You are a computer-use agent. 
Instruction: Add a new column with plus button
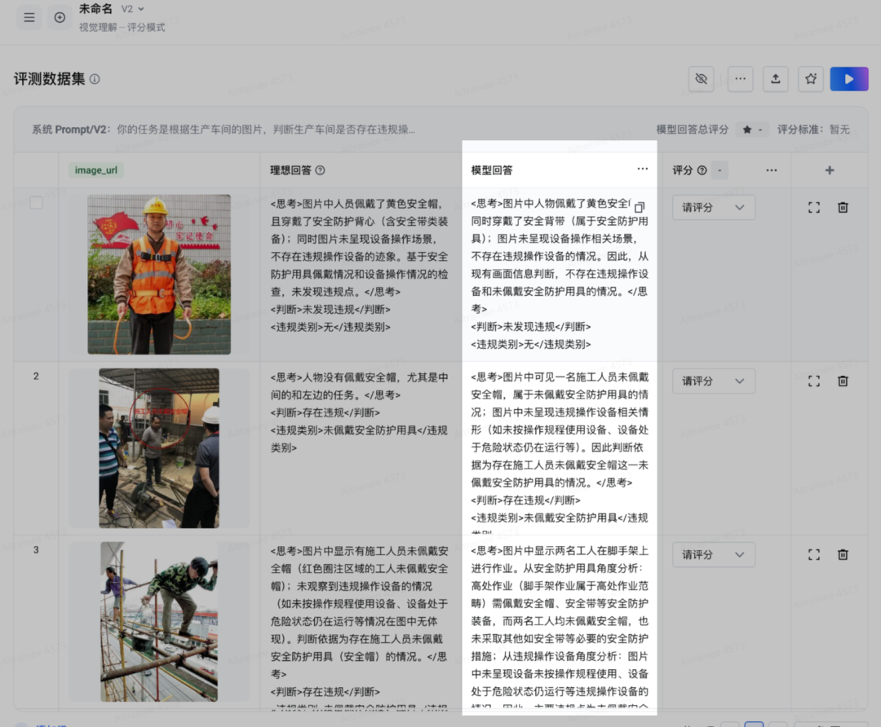coord(829,170)
